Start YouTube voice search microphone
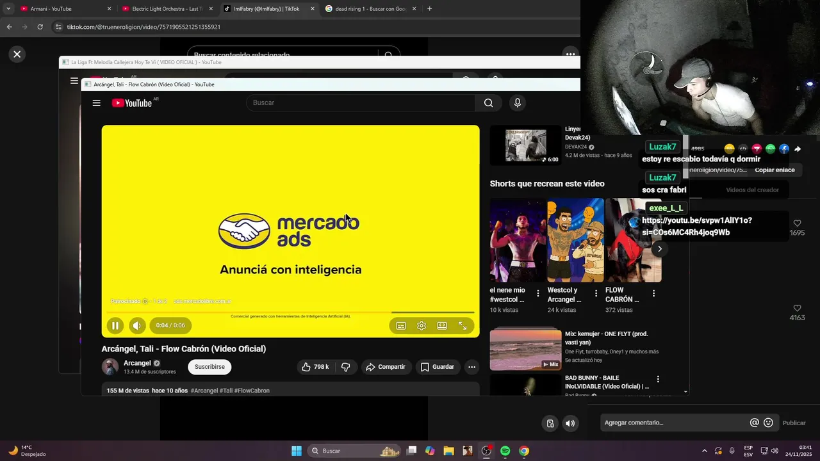The height and width of the screenshot is (461, 820). (518, 103)
